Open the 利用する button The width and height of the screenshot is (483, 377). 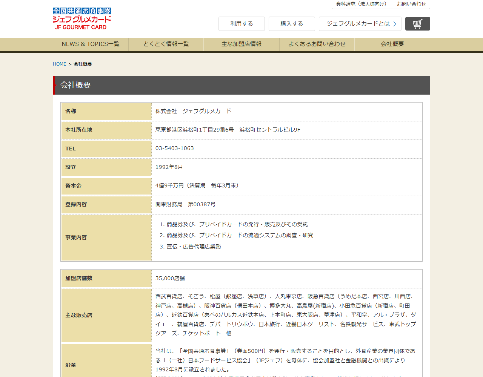click(x=241, y=24)
